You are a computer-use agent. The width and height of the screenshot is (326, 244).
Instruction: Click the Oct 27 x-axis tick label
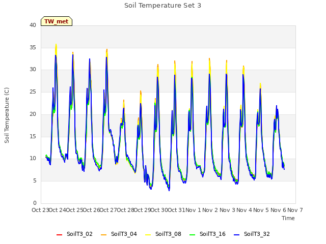coord(108,210)
